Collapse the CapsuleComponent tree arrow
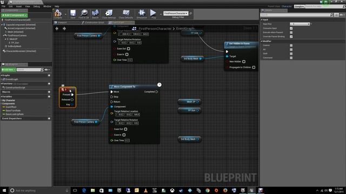 pyautogui.click(x=2, y=25)
